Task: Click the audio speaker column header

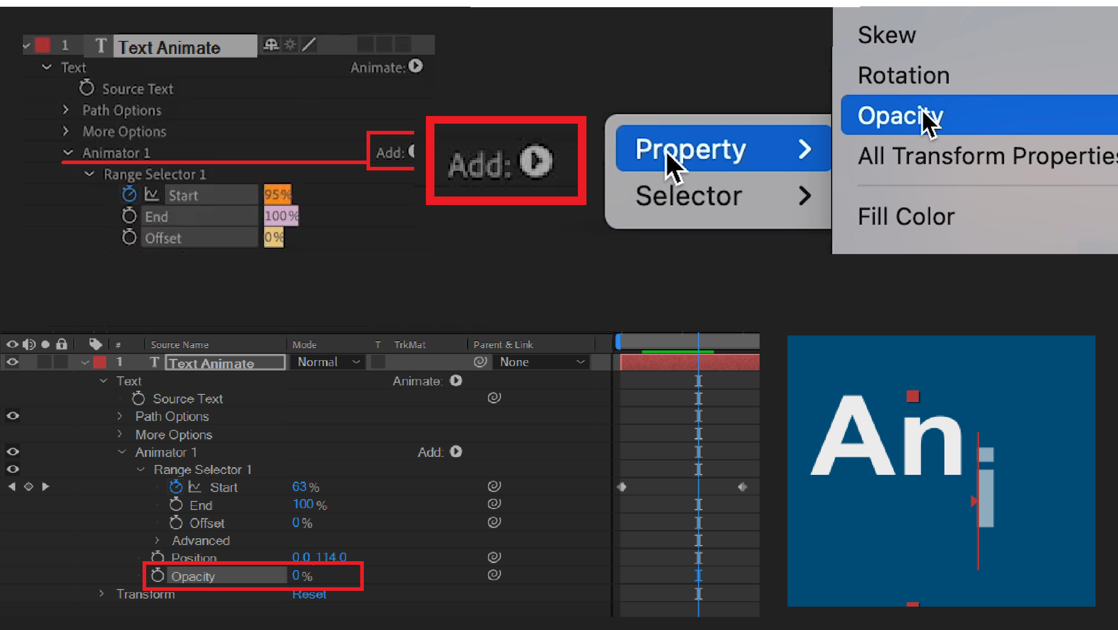Action: (29, 344)
